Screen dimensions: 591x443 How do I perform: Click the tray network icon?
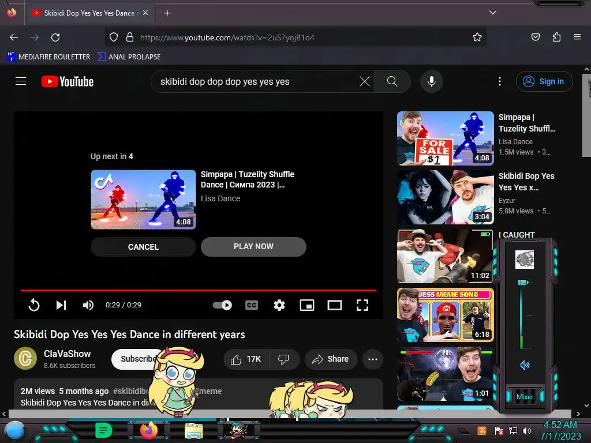click(x=513, y=430)
